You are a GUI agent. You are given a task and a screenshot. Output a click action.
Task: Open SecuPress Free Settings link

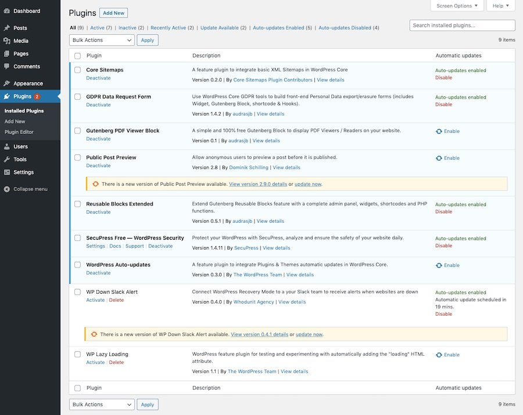(x=95, y=246)
